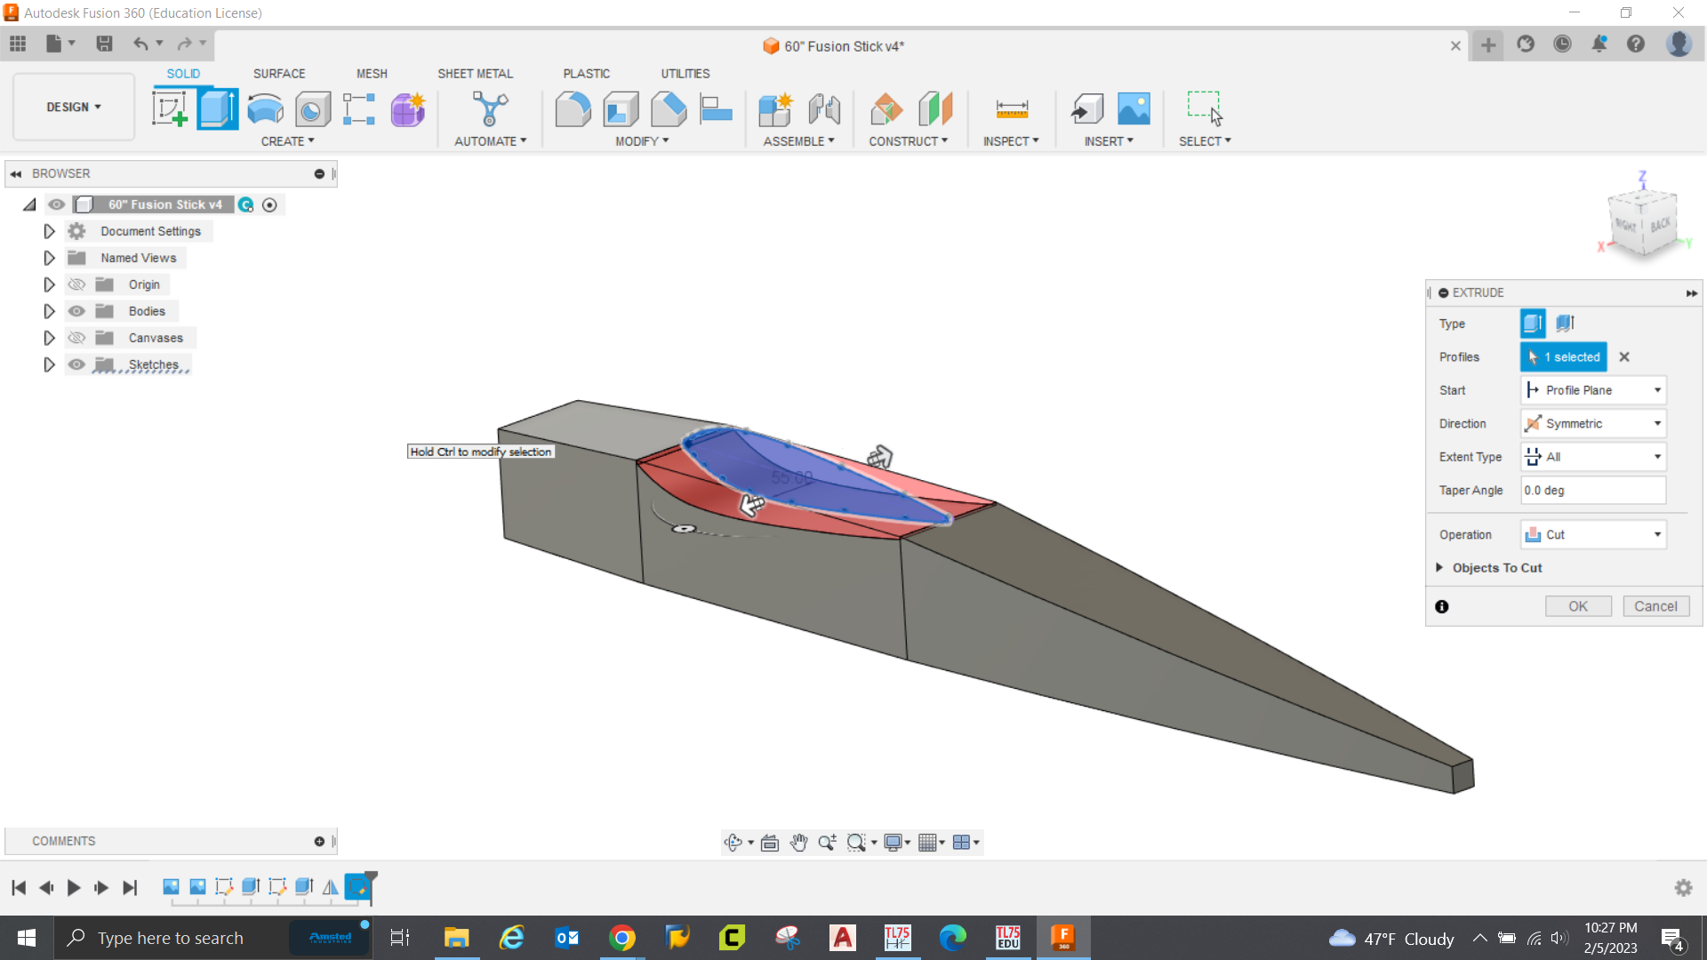Click OK to confirm the extrude cut

(x=1578, y=605)
